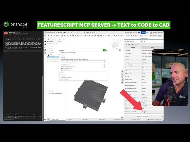Open Michael LaFleche user account menu
This screenshot has width=190, height=142.
click(x=156, y=33)
